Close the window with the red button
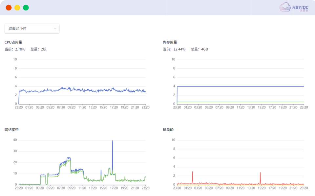 9,8
